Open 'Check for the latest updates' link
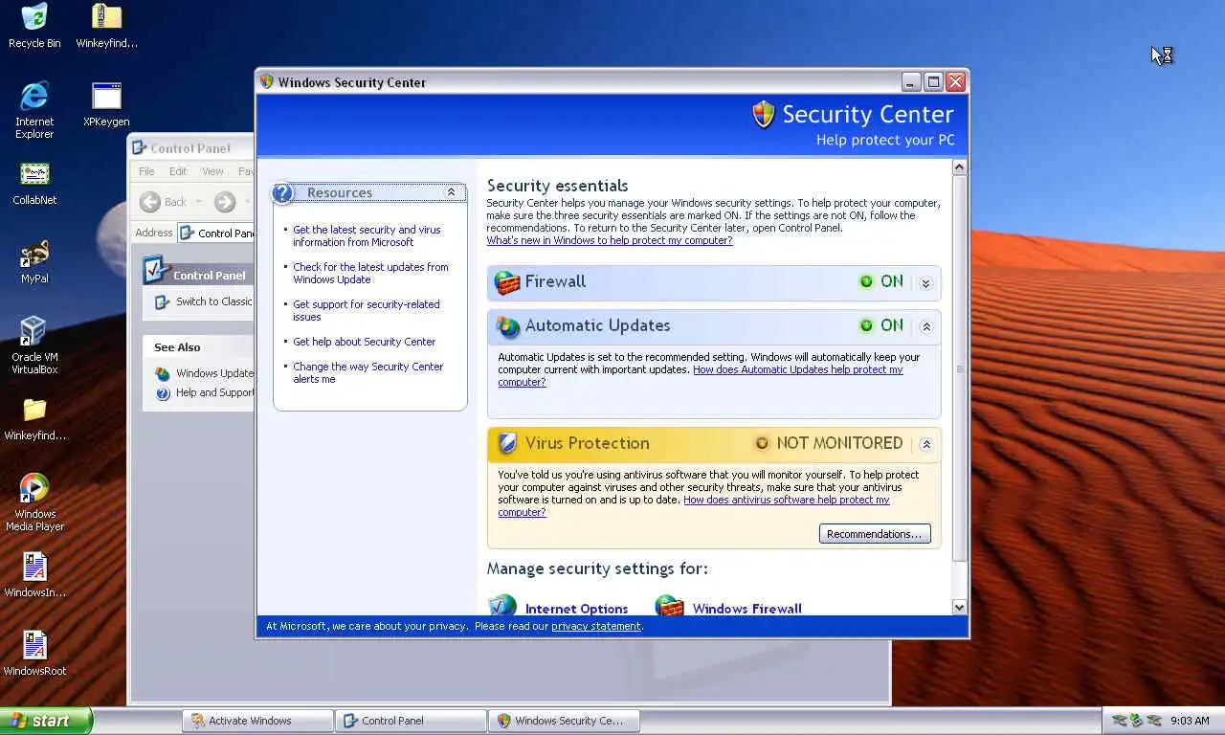 (370, 274)
